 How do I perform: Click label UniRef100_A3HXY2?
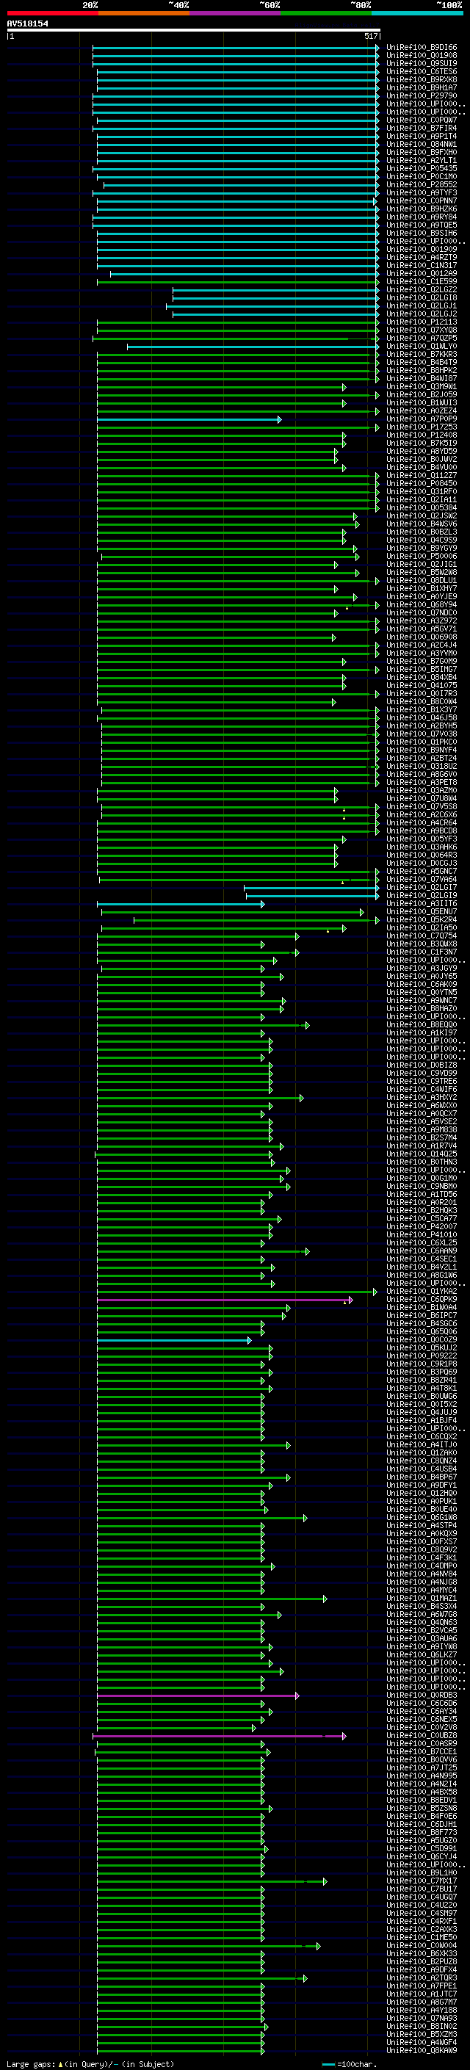[422, 1098]
